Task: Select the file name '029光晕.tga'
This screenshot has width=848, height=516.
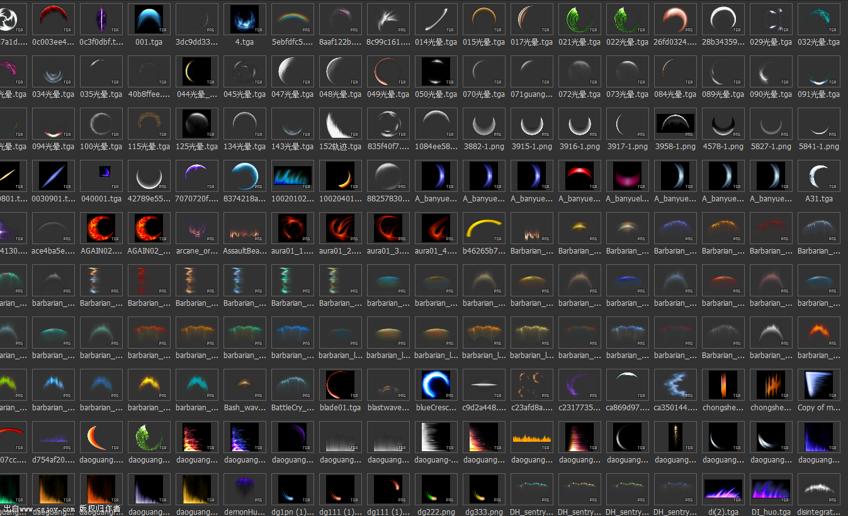Action: (771, 42)
